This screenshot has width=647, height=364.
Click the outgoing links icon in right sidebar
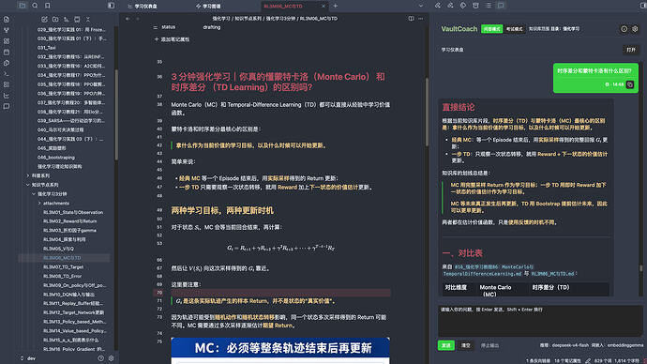coord(450,6)
